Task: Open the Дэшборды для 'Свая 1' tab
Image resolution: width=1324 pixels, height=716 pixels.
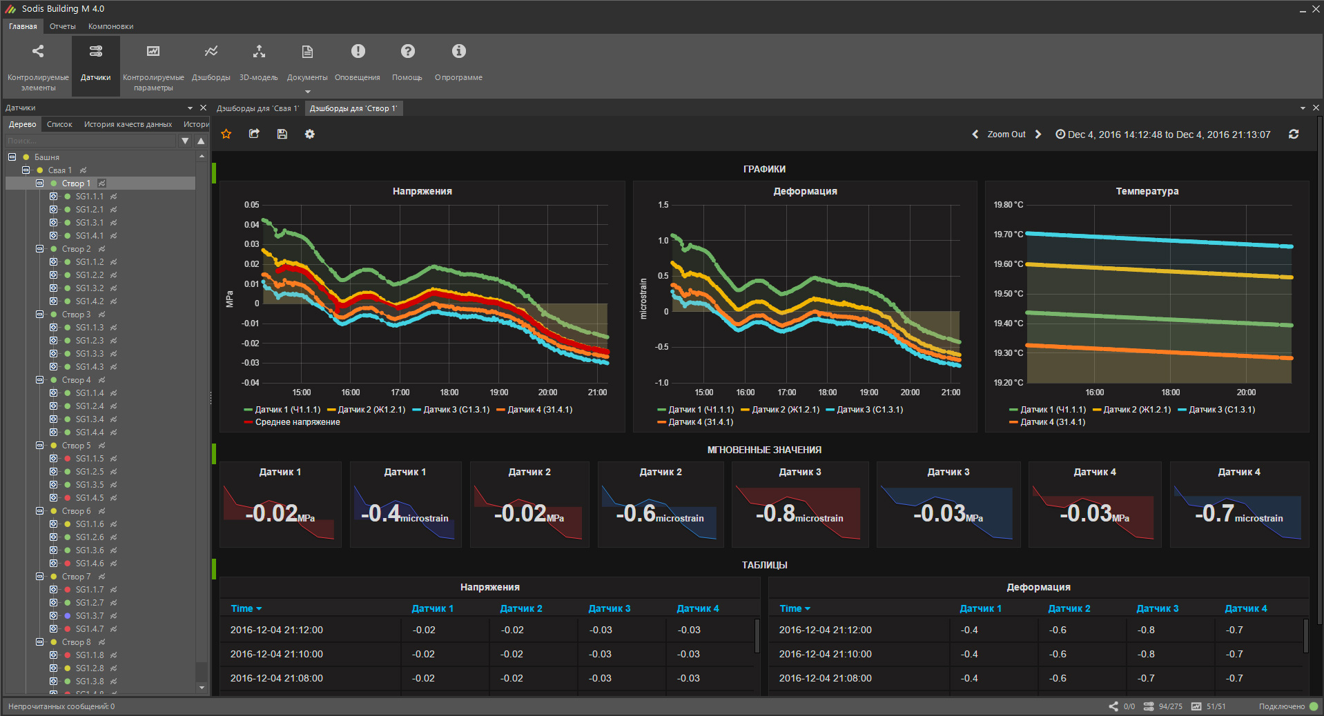Action: (x=257, y=108)
